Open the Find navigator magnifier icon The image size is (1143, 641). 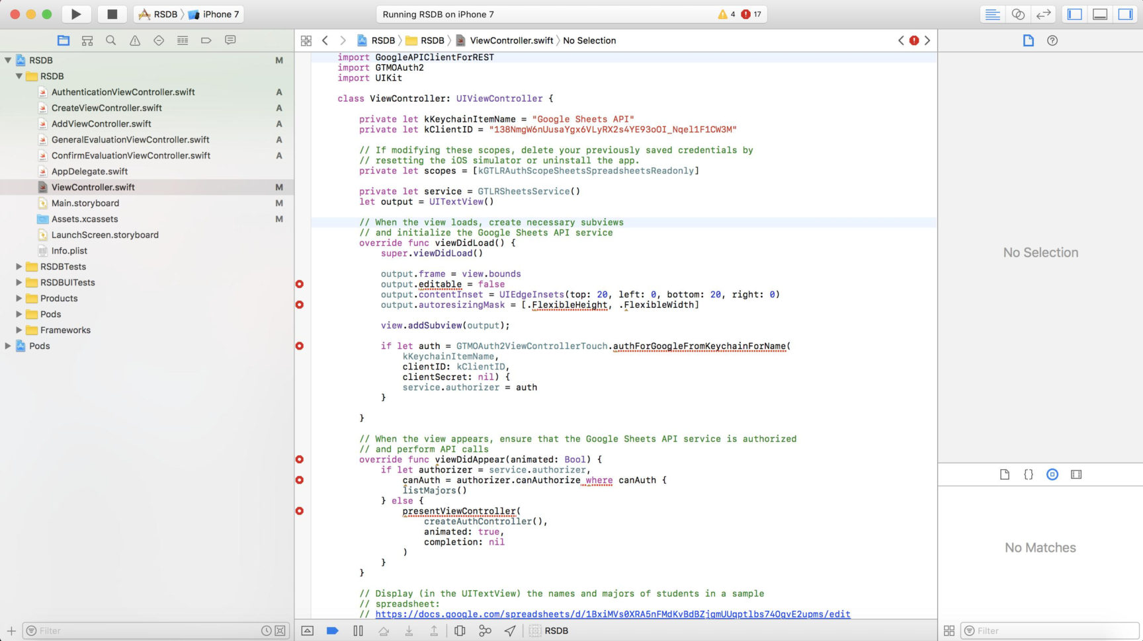pos(111,40)
